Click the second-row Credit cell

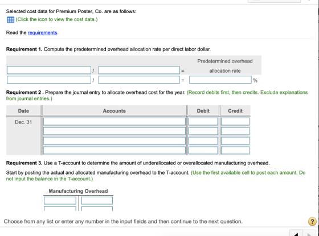pyautogui.click(x=235, y=131)
